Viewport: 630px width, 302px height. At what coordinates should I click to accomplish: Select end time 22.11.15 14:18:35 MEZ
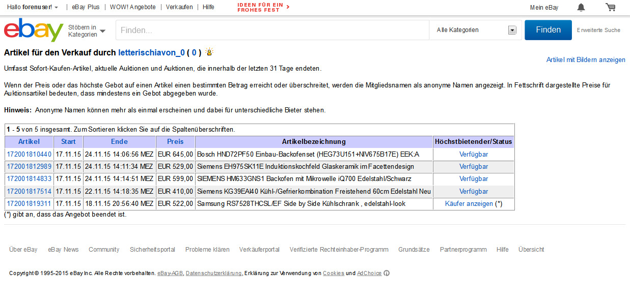click(119, 191)
